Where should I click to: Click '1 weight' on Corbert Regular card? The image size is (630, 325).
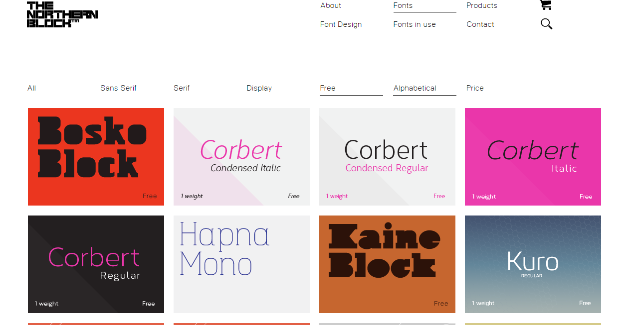pos(46,304)
